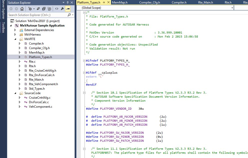Viewport: 248px width, 158px height.
Task: Select VehComponent.c in the tree
Action: click(40, 107)
